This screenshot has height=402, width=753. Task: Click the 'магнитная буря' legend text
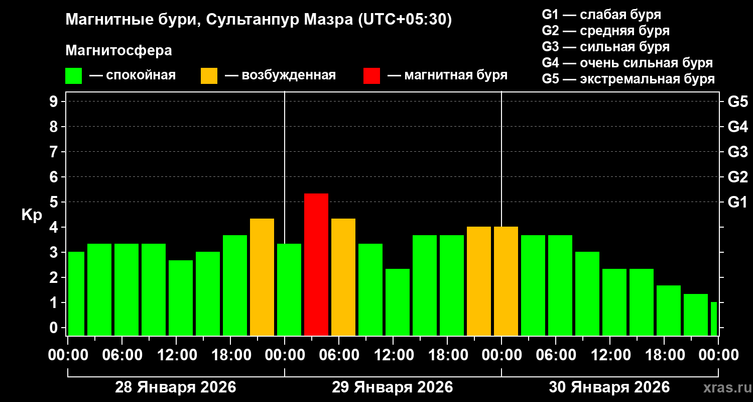(456, 76)
